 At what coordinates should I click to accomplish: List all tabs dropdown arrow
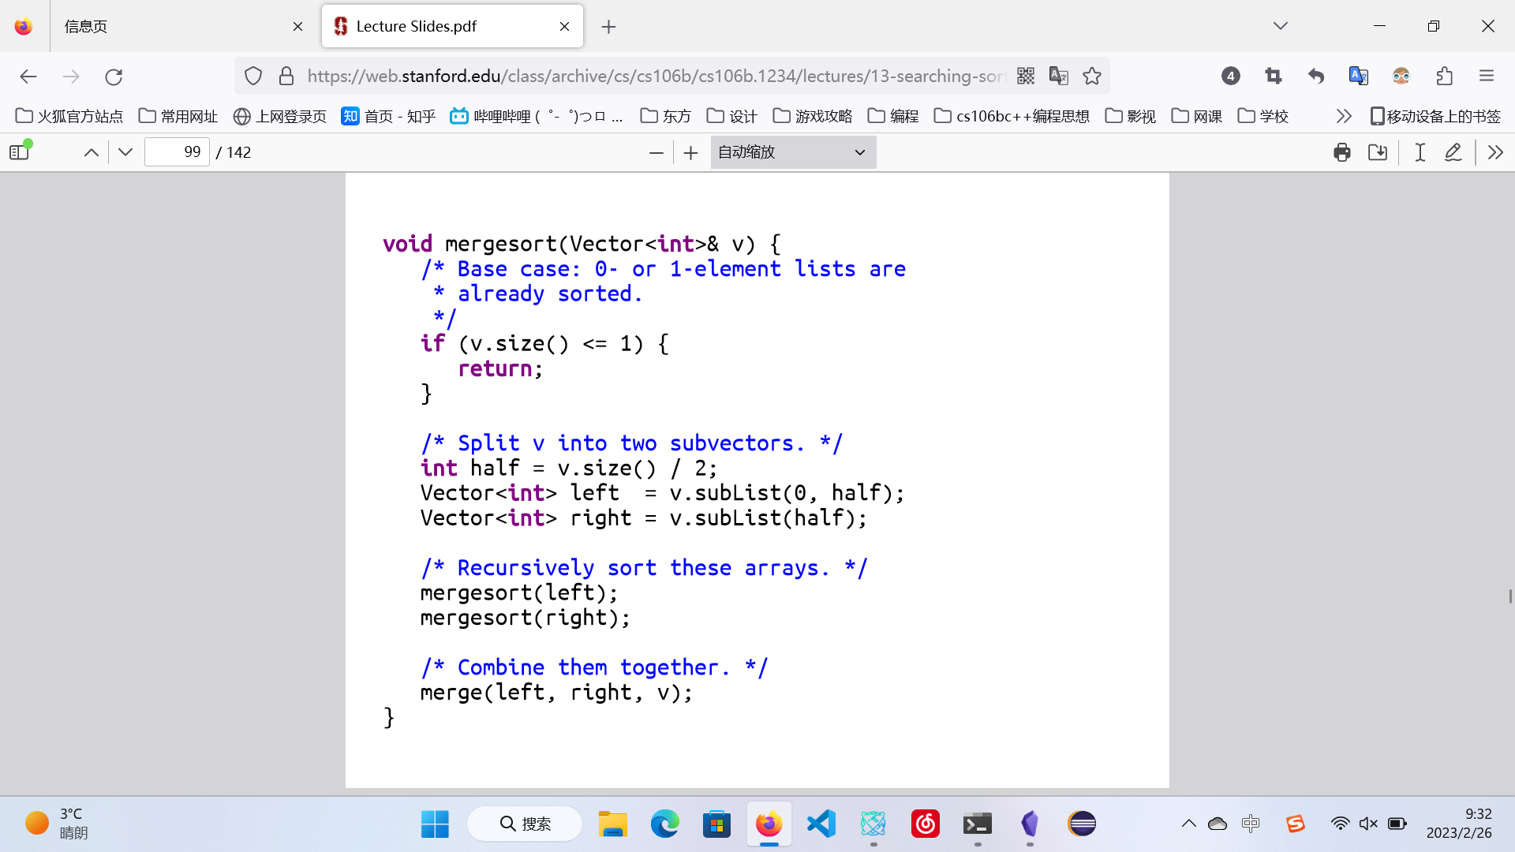tap(1281, 26)
